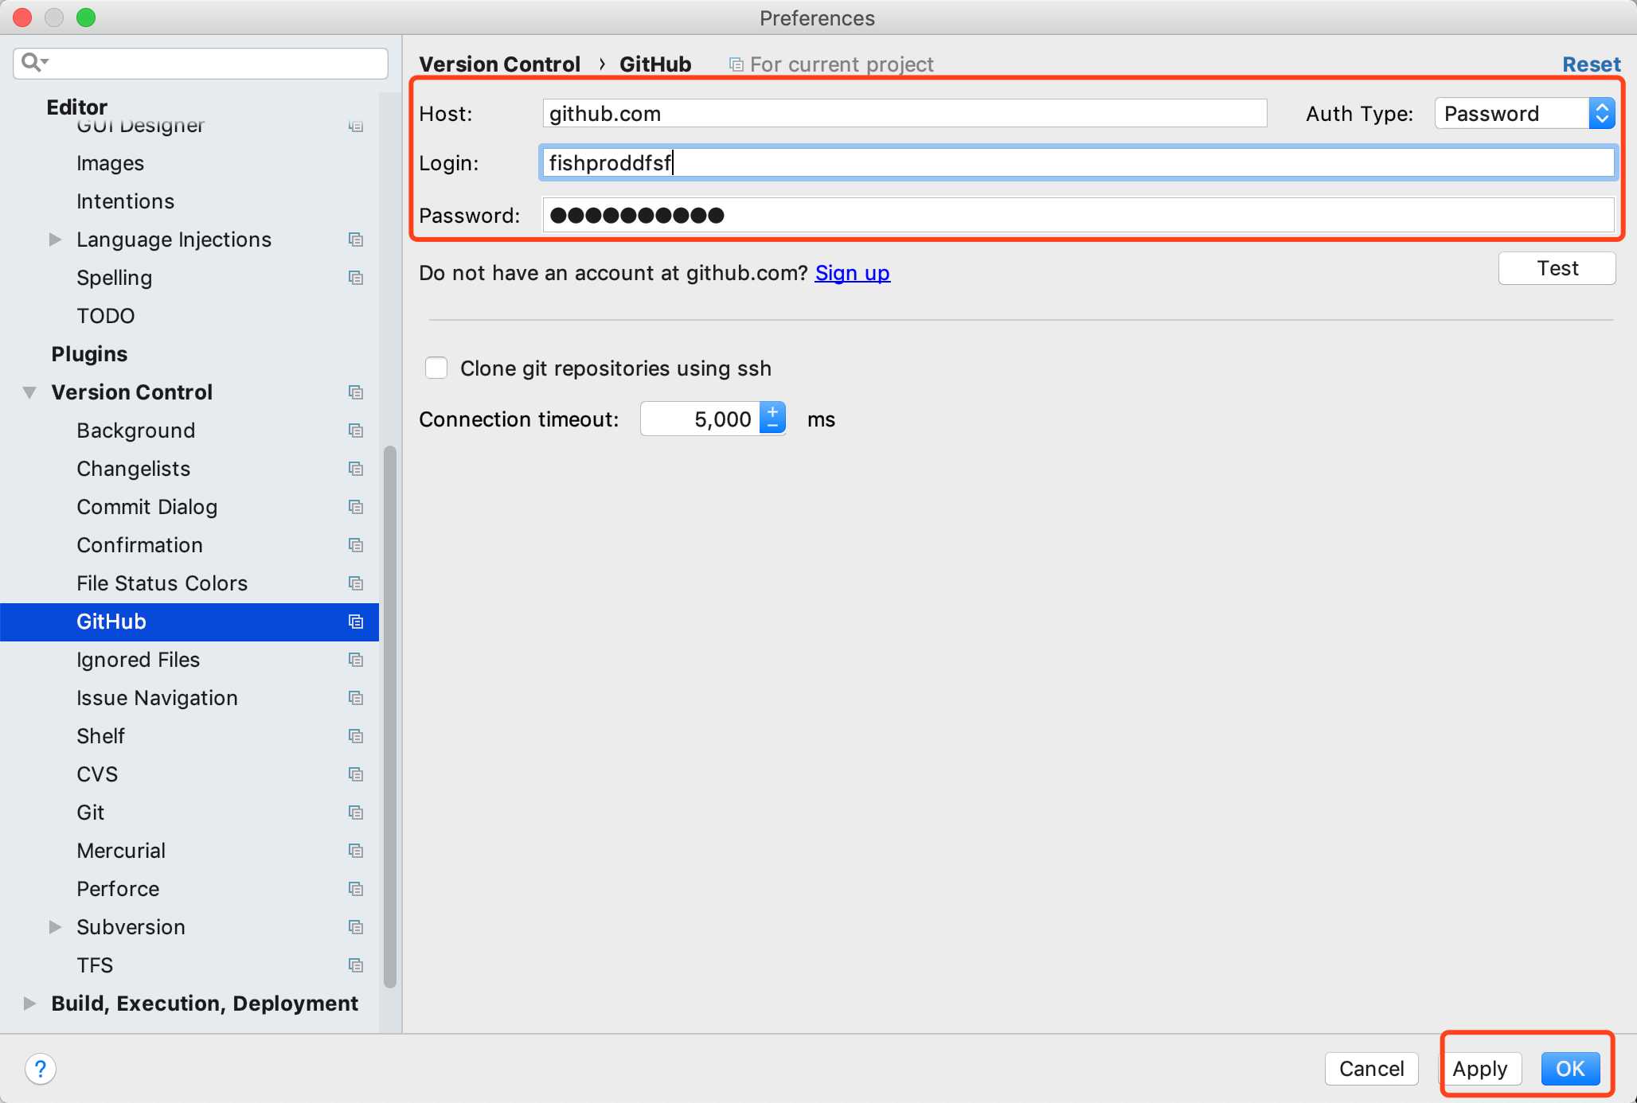Click project-level icon on selected GitHub row
This screenshot has height=1103, width=1637.
click(356, 622)
